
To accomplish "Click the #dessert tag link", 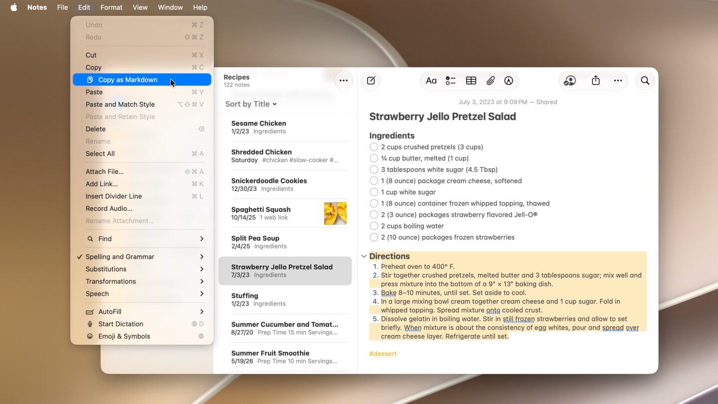I will pyautogui.click(x=383, y=354).
